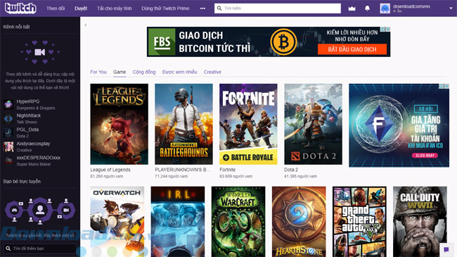457x257 pixels.
Task: Switch to the For You tab
Action: 98,72
